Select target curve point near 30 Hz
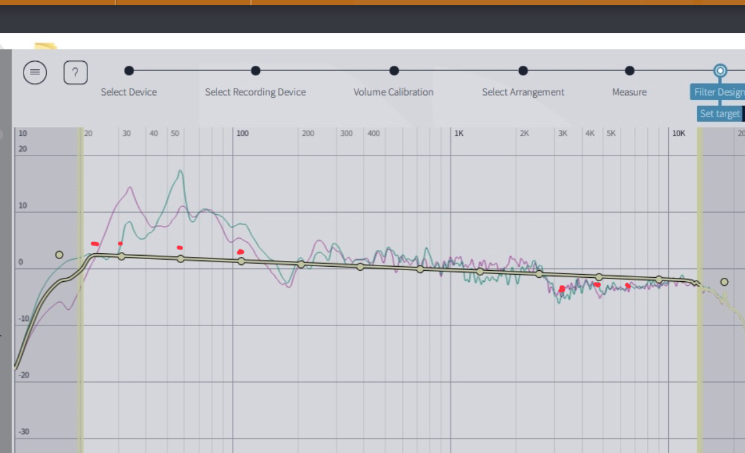 tap(121, 256)
